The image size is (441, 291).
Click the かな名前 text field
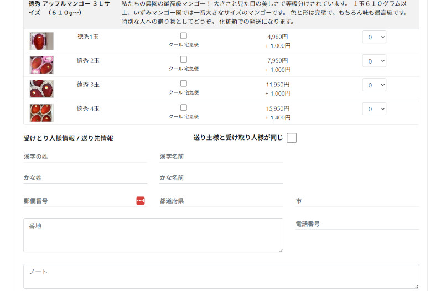pos(221,178)
